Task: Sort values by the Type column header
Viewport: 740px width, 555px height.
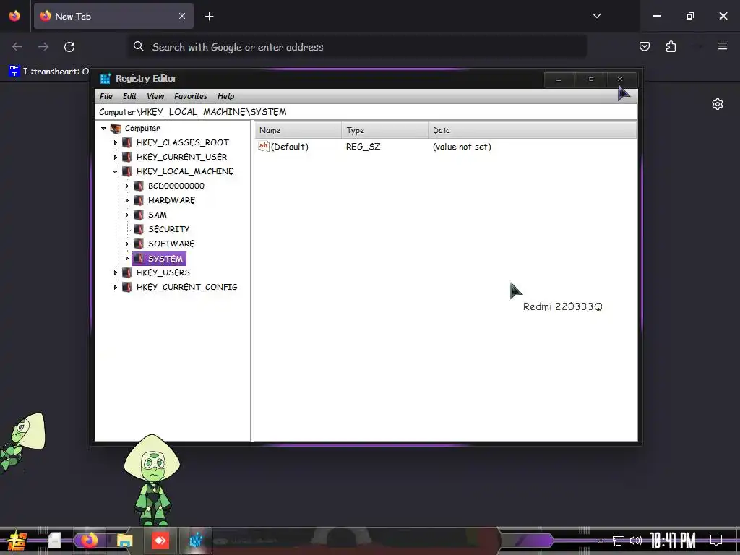Action: tap(384, 130)
